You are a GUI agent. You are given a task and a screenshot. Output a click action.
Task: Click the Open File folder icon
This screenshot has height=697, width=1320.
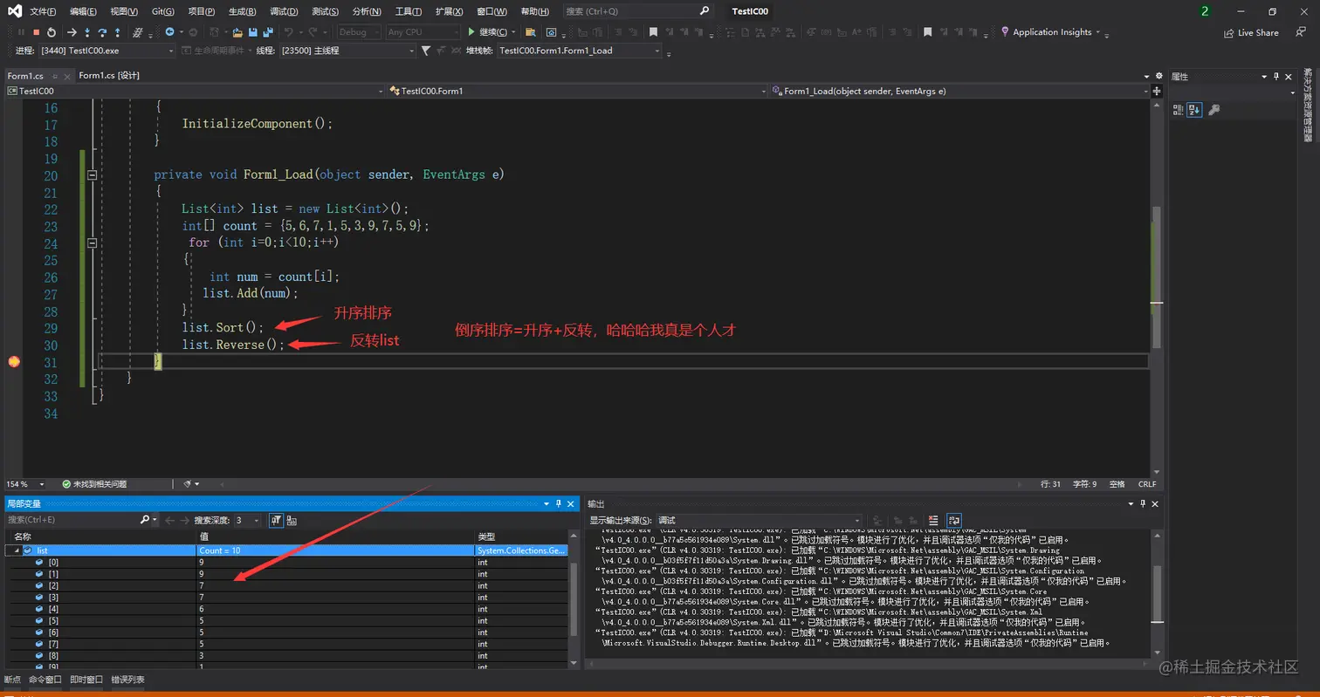pyautogui.click(x=237, y=32)
